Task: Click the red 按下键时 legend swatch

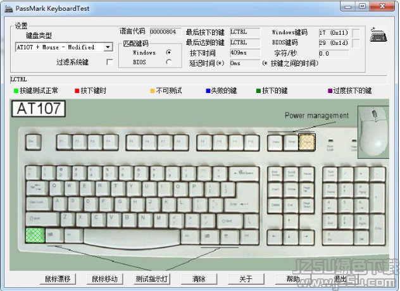Action: tap(77, 91)
